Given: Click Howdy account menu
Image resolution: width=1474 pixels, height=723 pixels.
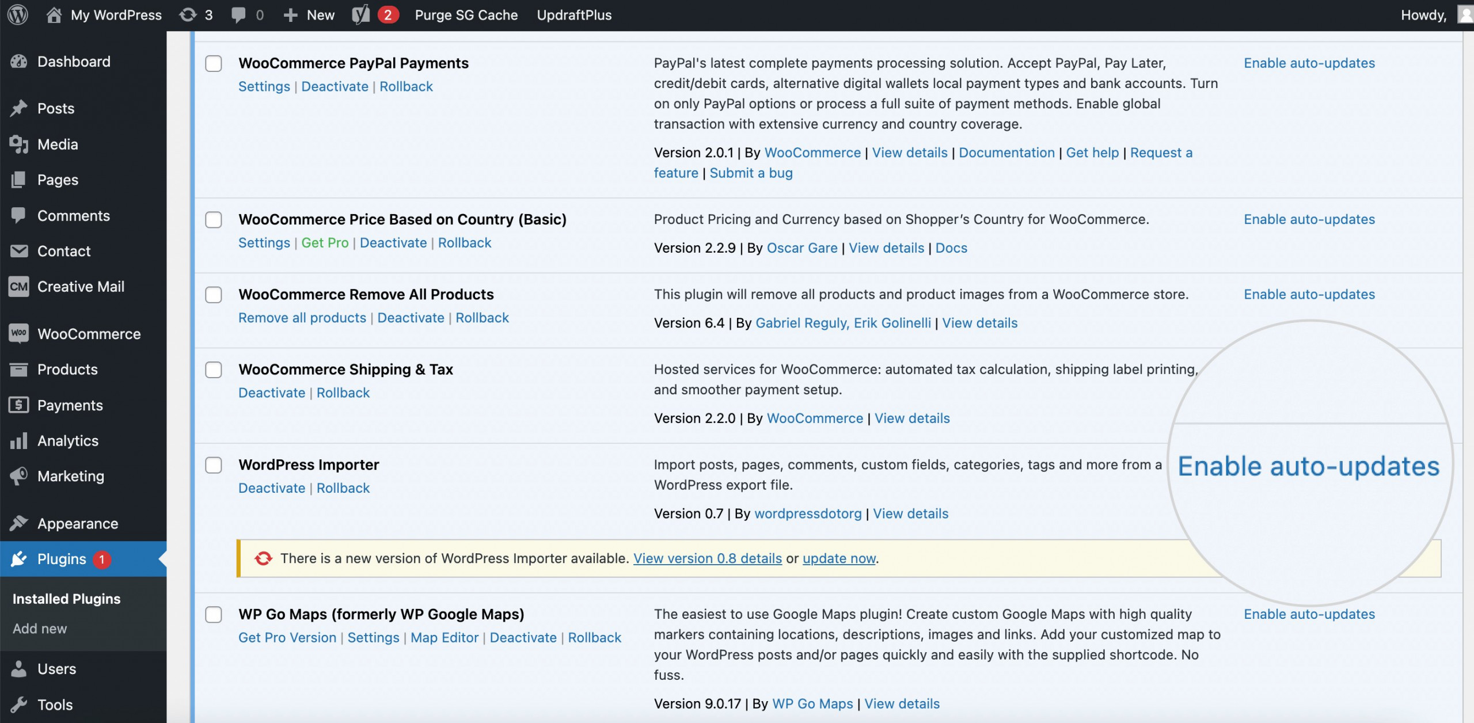Looking at the screenshot, I should (x=1423, y=15).
